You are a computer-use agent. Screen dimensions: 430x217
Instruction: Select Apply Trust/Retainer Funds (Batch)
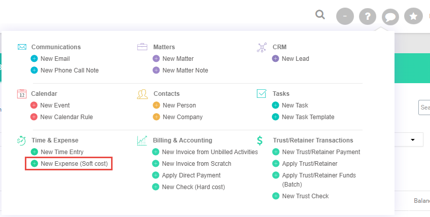pyautogui.click(x=319, y=180)
